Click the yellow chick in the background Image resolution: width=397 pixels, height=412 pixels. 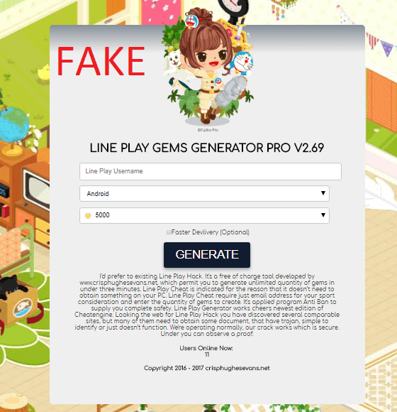[43, 72]
